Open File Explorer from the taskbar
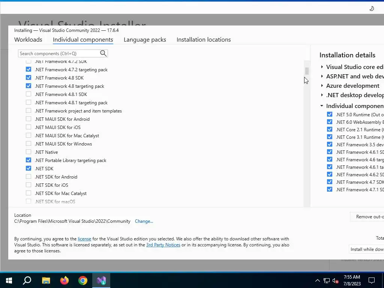Viewport: 384px width, 288px height. pos(46,280)
